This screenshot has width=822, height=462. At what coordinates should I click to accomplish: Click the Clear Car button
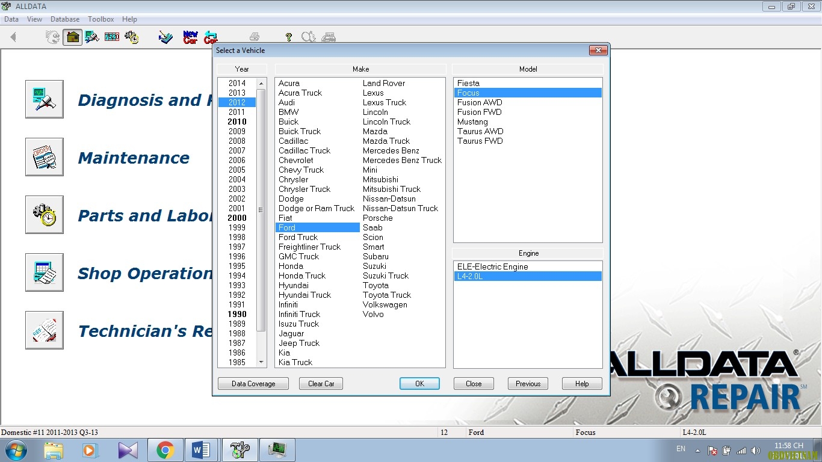(x=321, y=384)
